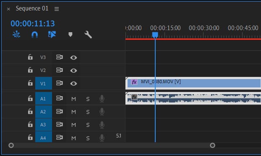Select the A1 audio waveform clip
The image size is (261, 156).
tap(193, 98)
